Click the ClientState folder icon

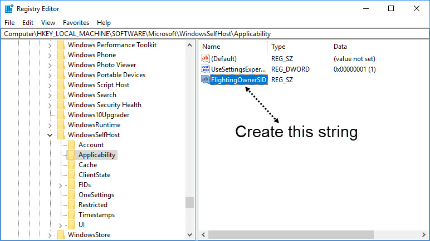click(x=72, y=175)
